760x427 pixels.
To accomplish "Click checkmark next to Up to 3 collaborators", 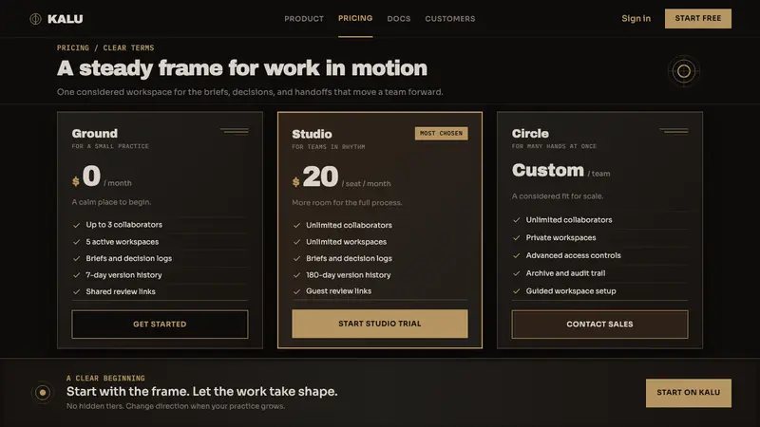I will click(x=76, y=225).
